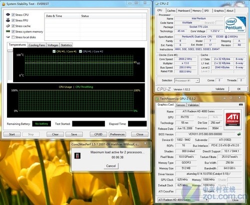Viewport: 250px width, 205px height.
Task: Click the Close button in EVEREST stability test
Action: click(x=139, y=134)
